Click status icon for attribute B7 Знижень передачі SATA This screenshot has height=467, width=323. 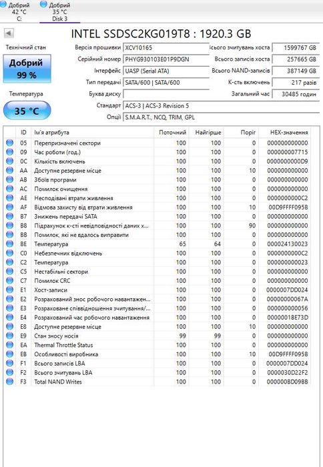10,216
